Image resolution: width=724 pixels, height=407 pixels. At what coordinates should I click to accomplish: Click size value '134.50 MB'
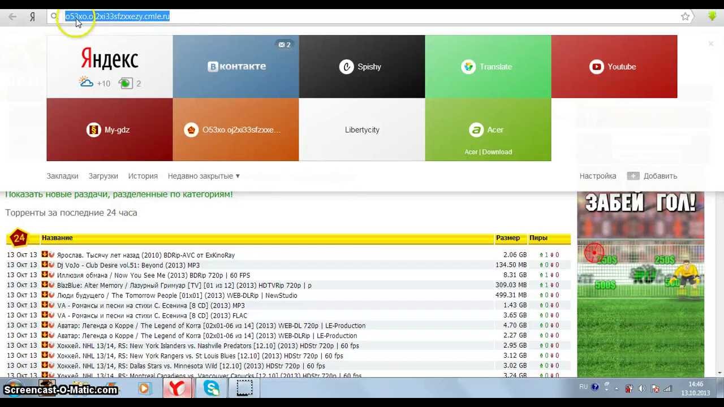[x=511, y=265]
